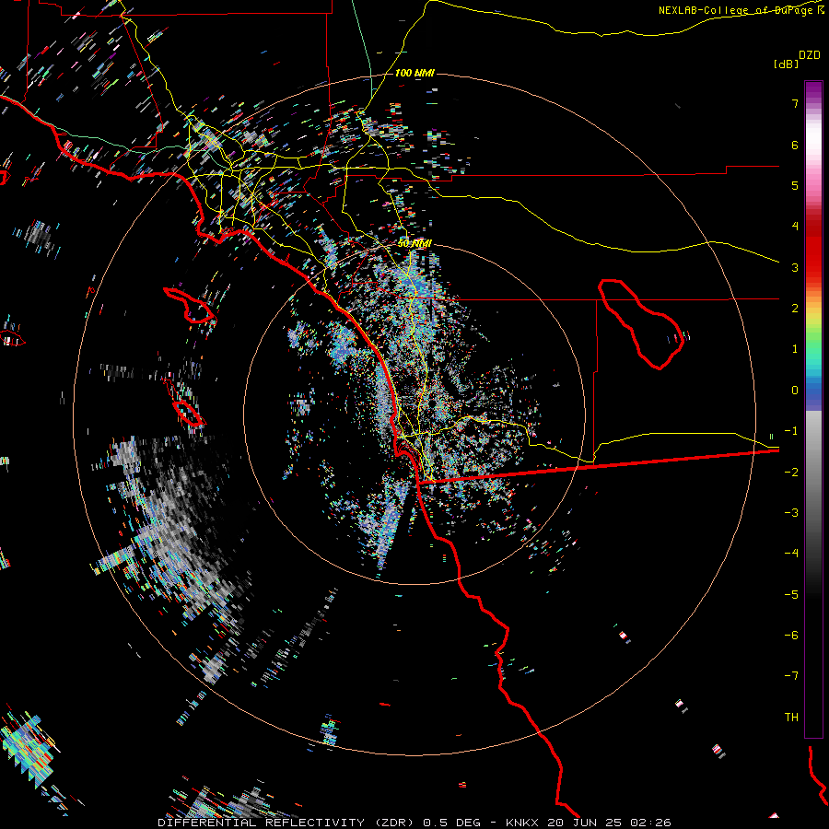829x829 pixels.
Task: Click the positive 4 value on scale
Action: (795, 227)
